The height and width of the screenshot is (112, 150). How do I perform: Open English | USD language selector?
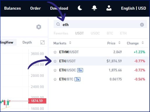click(x=133, y=8)
